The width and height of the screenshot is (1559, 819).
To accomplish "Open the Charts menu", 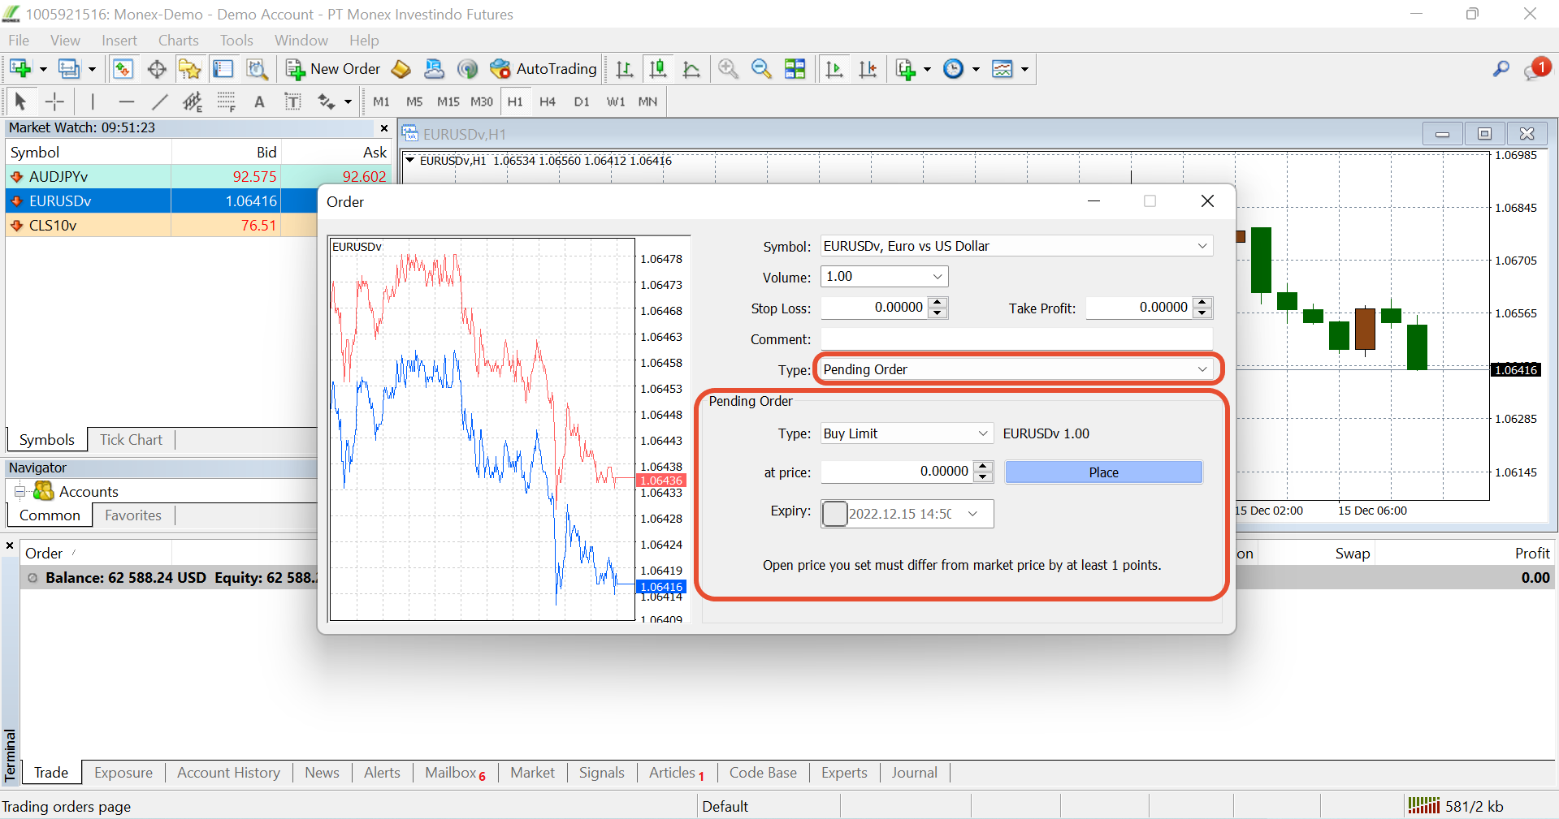I will (178, 41).
